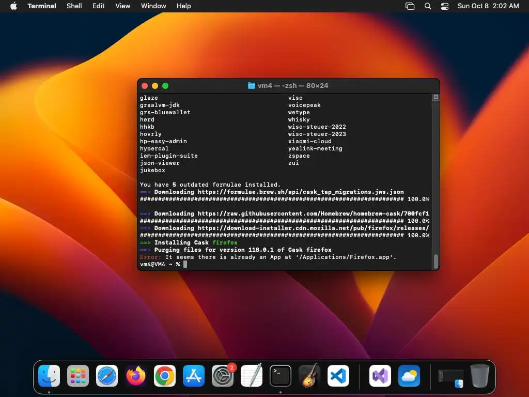Click the 'whisky' entry

[299, 120]
